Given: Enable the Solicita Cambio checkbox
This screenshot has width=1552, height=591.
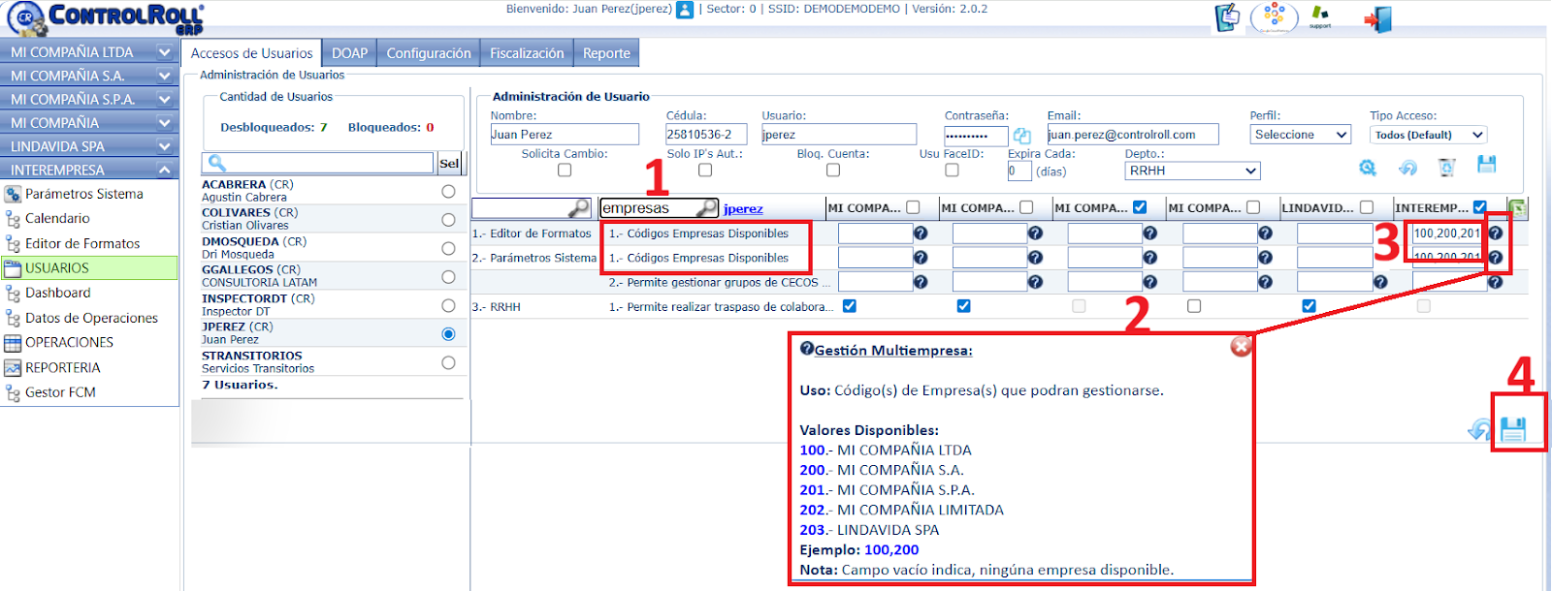Looking at the screenshot, I should coord(565,171).
